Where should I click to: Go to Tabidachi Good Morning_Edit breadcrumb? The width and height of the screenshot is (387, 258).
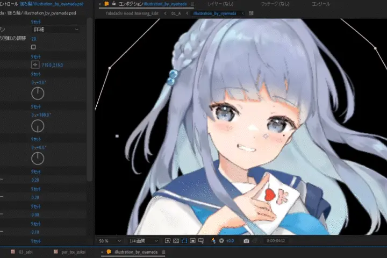132,13
